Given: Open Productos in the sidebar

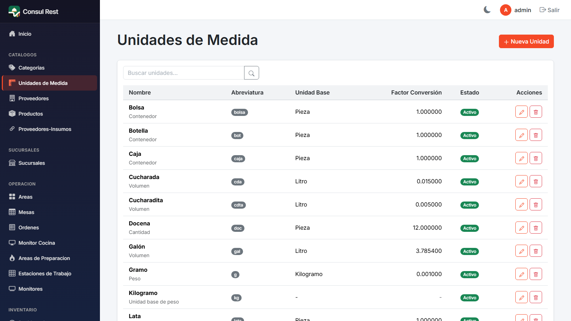Looking at the screenshot, I should (x=50, y=114).
